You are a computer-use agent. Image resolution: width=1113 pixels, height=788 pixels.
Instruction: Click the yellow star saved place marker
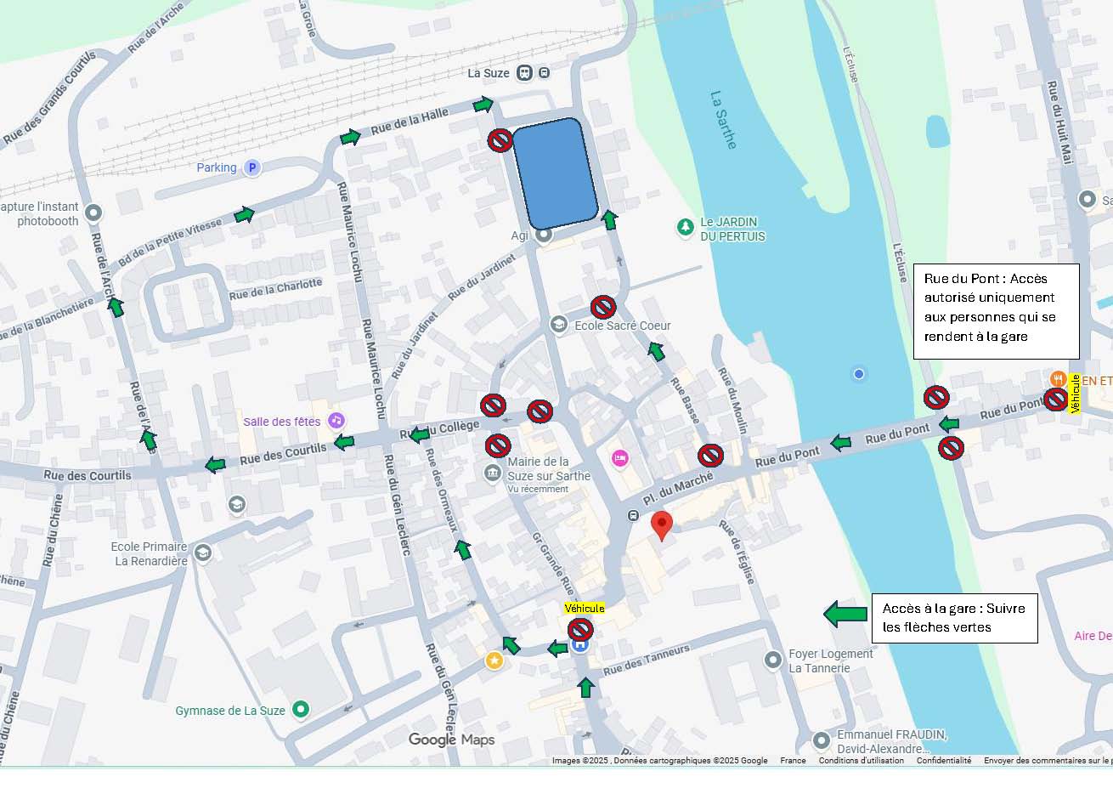[494, 660]
